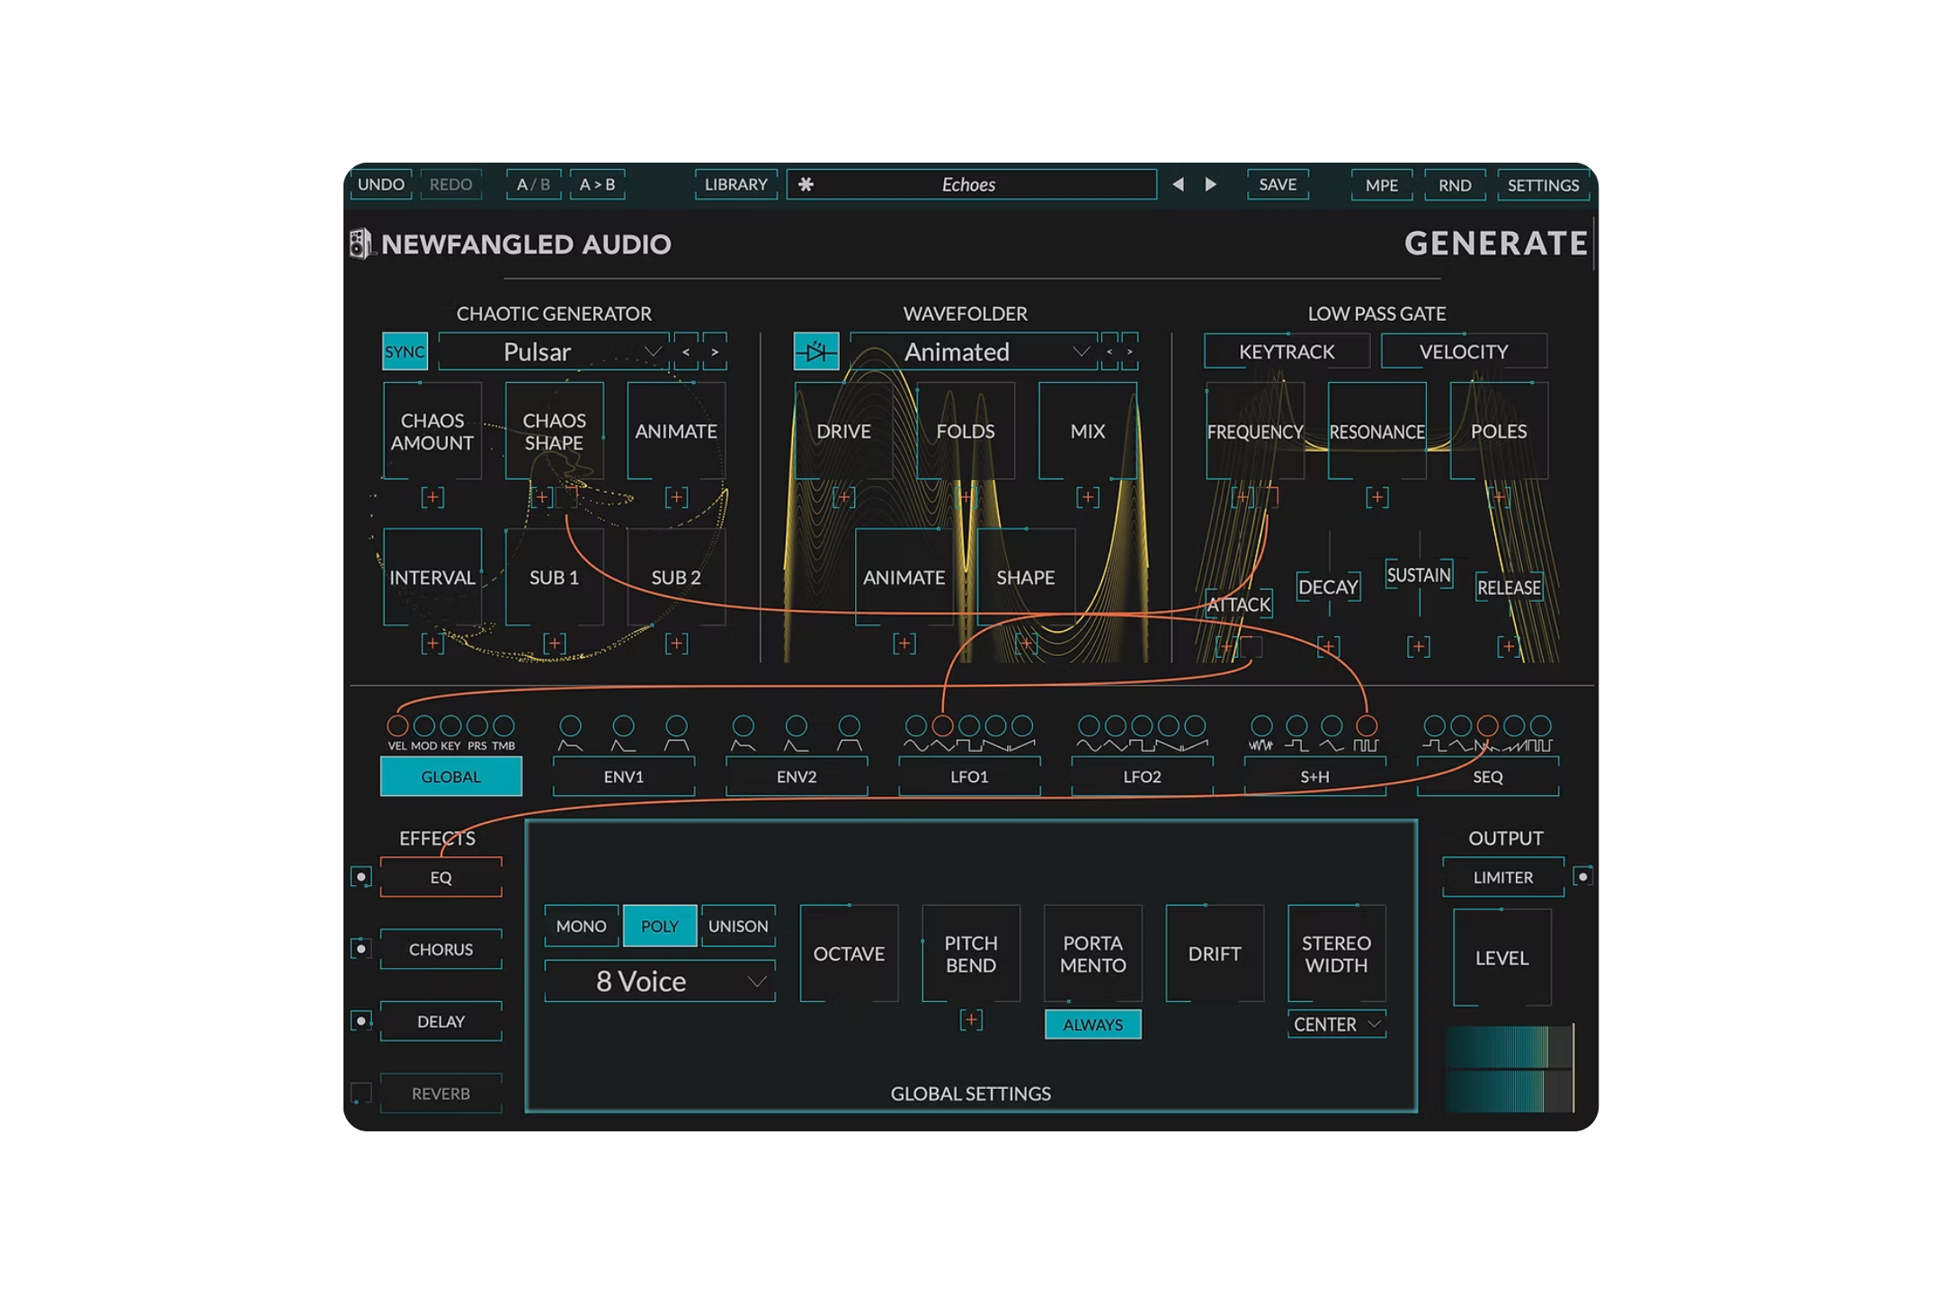Screen dimensions: 1942x1294
Task: Click the plus under RESONANCE
Action: 1377,497
